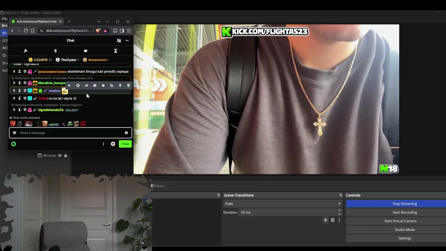Open a new browser tab

69,22
